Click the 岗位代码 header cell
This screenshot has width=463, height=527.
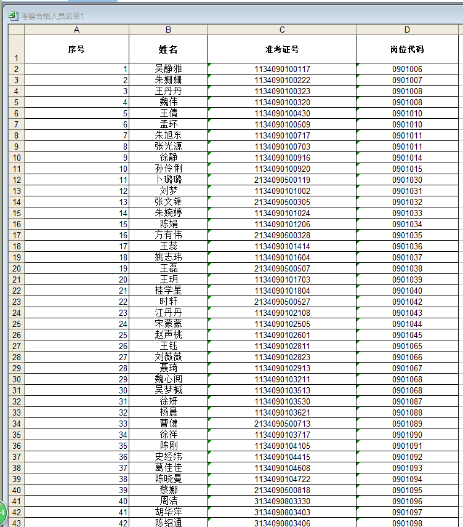pos(407,49)
